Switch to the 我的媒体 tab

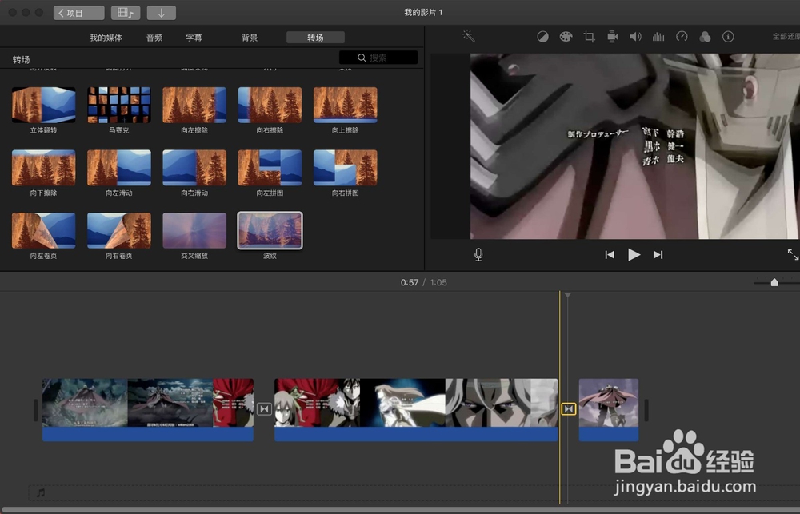click(106, 38)
